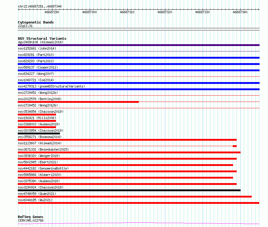
Task: Click the red bar under nsv3936320
Action: coord(127,159)
